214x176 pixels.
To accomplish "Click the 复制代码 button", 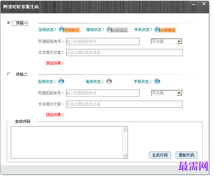I will click(x=186, y=155).
